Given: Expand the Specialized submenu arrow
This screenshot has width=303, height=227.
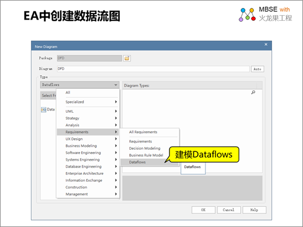Looking at the screenshot, I should point(116,102).
